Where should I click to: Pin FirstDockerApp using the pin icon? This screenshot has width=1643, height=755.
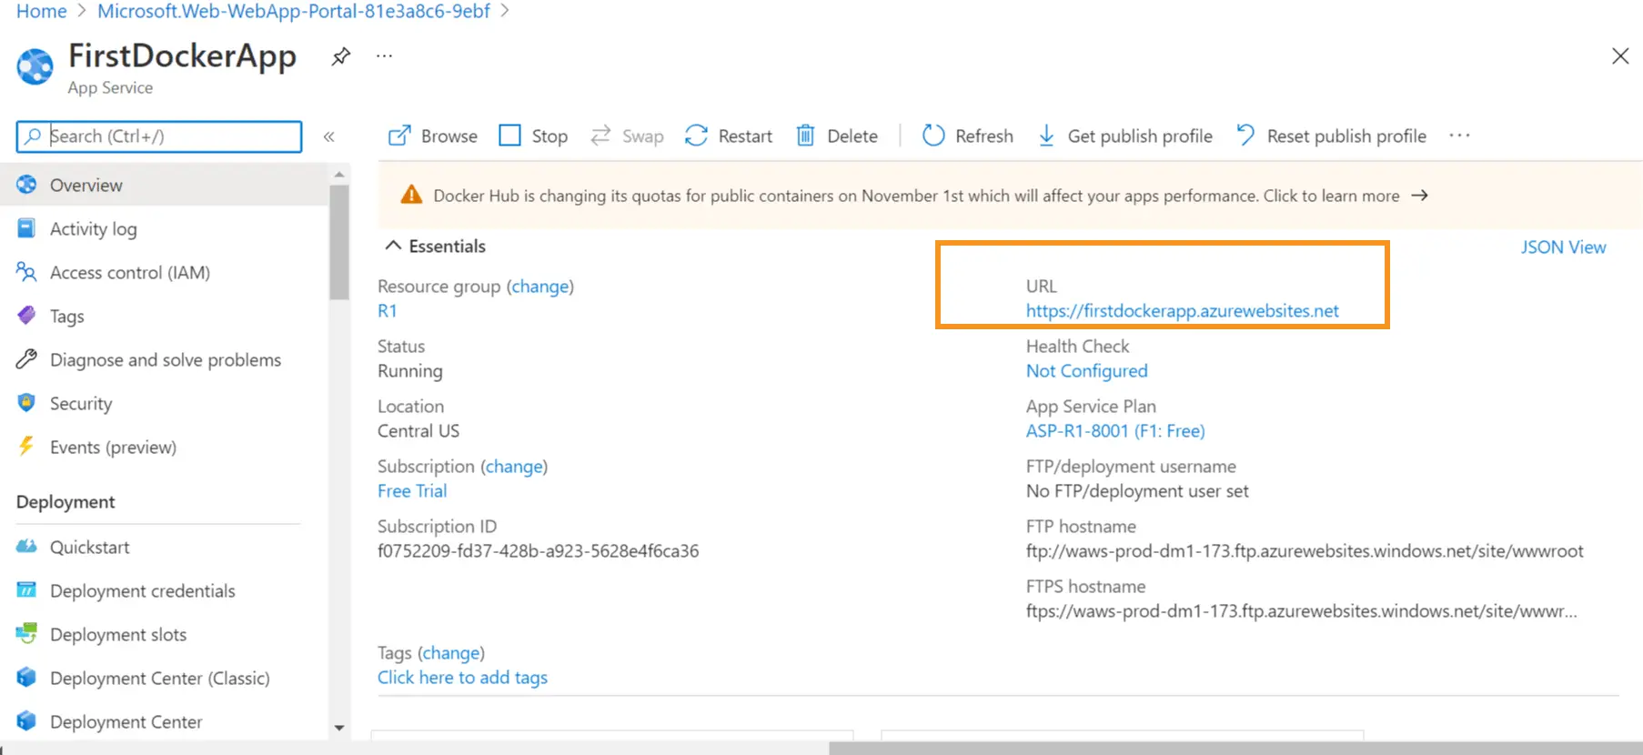point(340,56)
